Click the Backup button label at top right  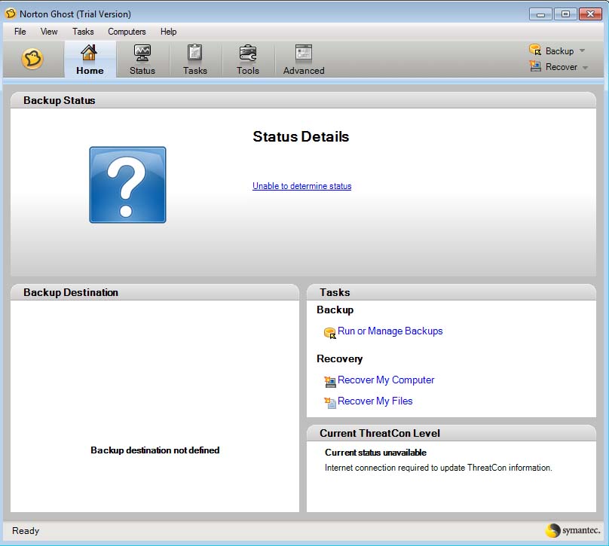pos(559,51)
